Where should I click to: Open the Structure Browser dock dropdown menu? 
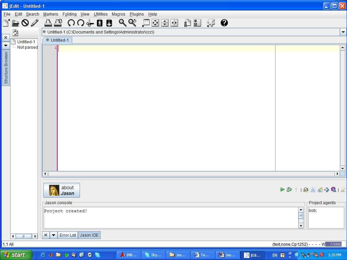click(x=6, y=45)
